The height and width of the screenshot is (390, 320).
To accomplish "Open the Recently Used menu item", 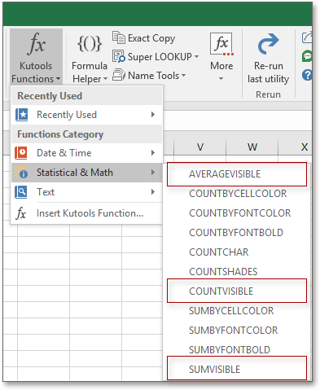I will (x=87, y=115).
